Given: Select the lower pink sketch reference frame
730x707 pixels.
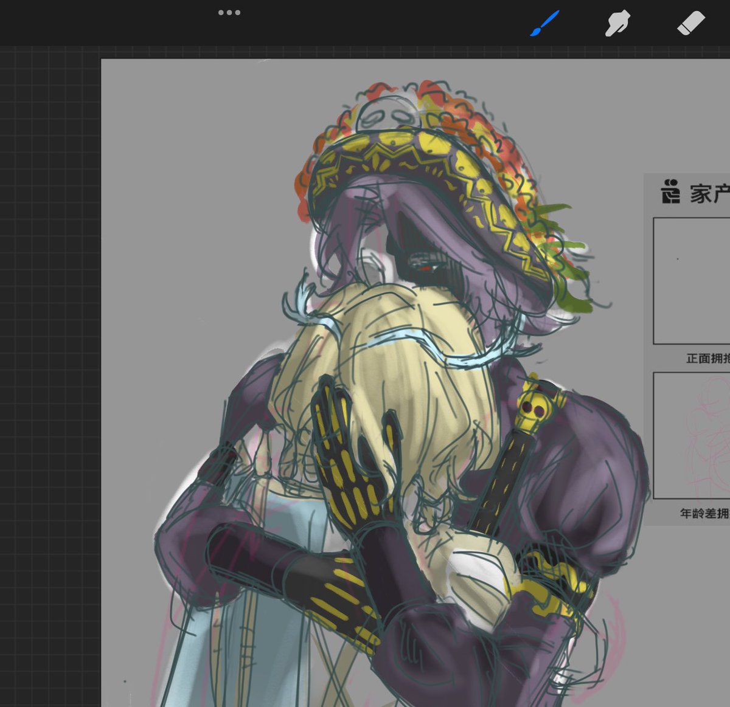Looking at the screenshot, I should coord(692,436).
